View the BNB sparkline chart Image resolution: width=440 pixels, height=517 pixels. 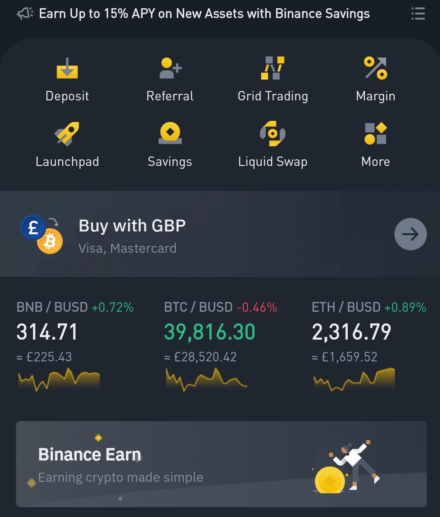(59, 379)
